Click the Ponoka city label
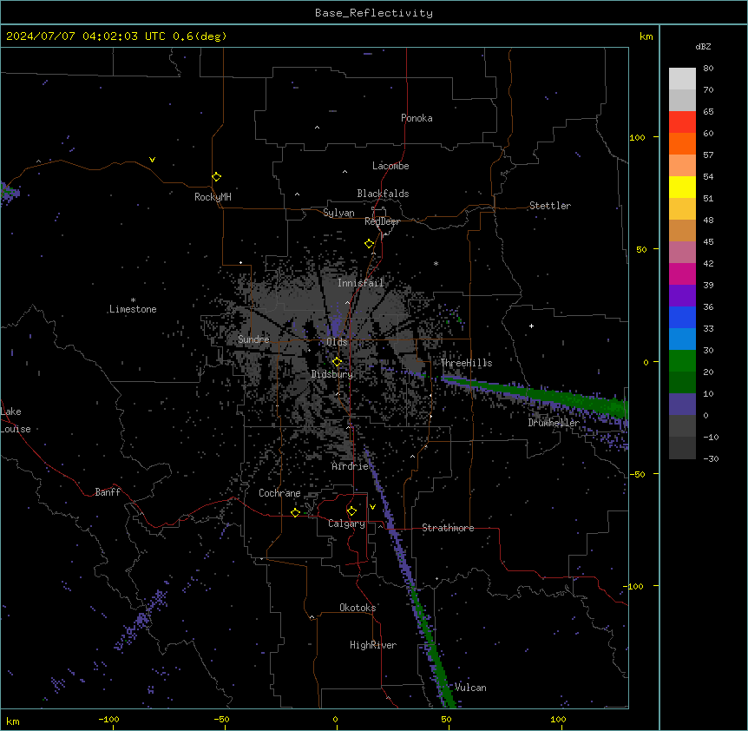The width and height of the screenshot is (748, 731). (417, 118)
